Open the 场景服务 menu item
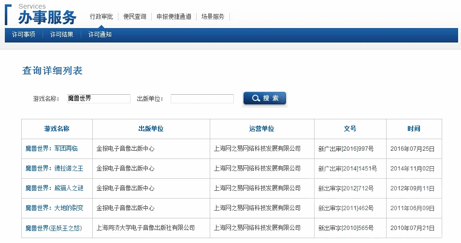The image size is (461, 243). click(x=213, y=16)
